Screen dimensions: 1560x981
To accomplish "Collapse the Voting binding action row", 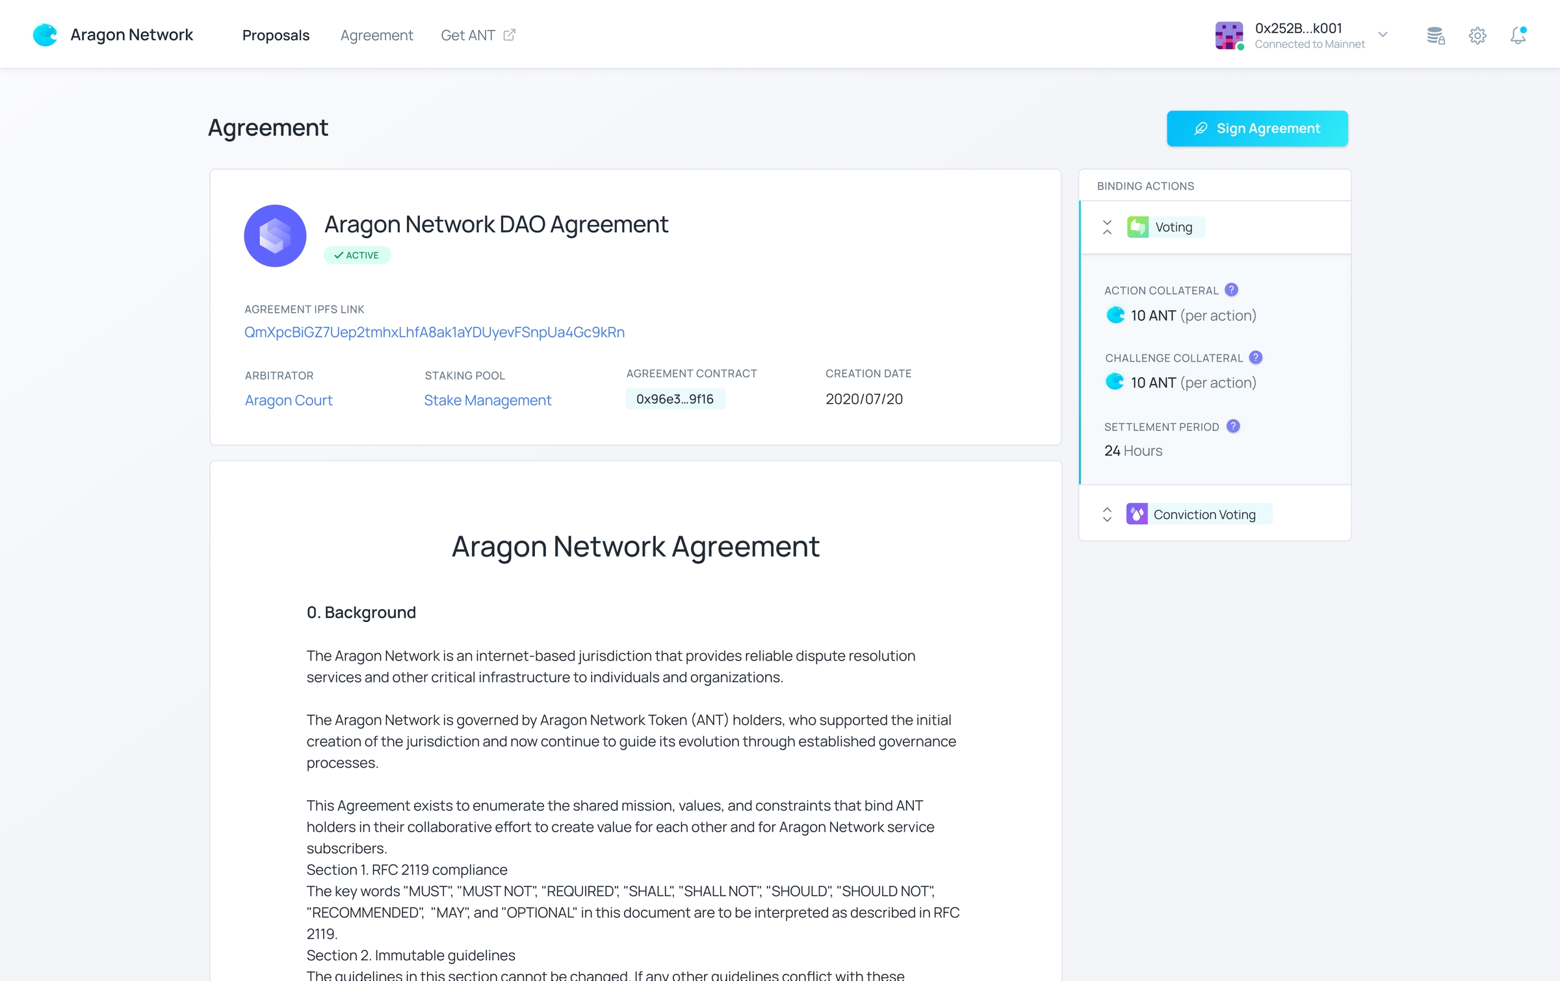I will point(1108,227).
